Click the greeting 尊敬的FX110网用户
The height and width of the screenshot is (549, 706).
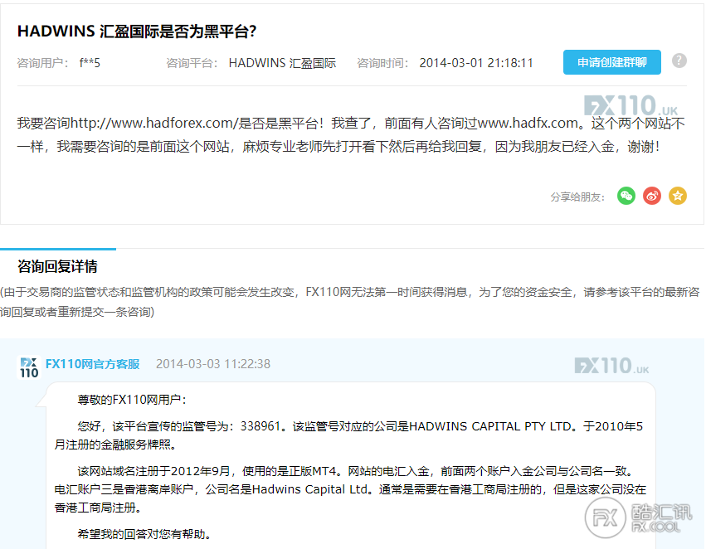point(131,399)
